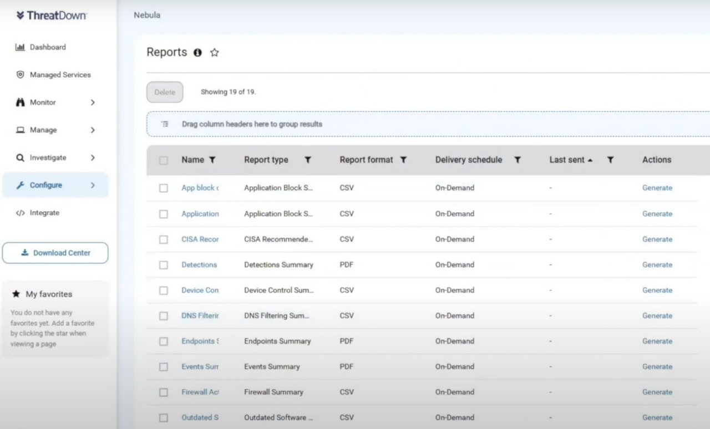Open the Investigate section

48,157
